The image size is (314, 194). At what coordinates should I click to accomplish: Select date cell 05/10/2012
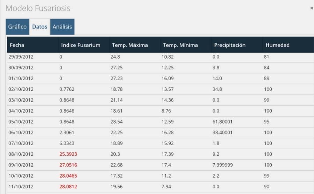pyautogui.click(x=21, y=121)
